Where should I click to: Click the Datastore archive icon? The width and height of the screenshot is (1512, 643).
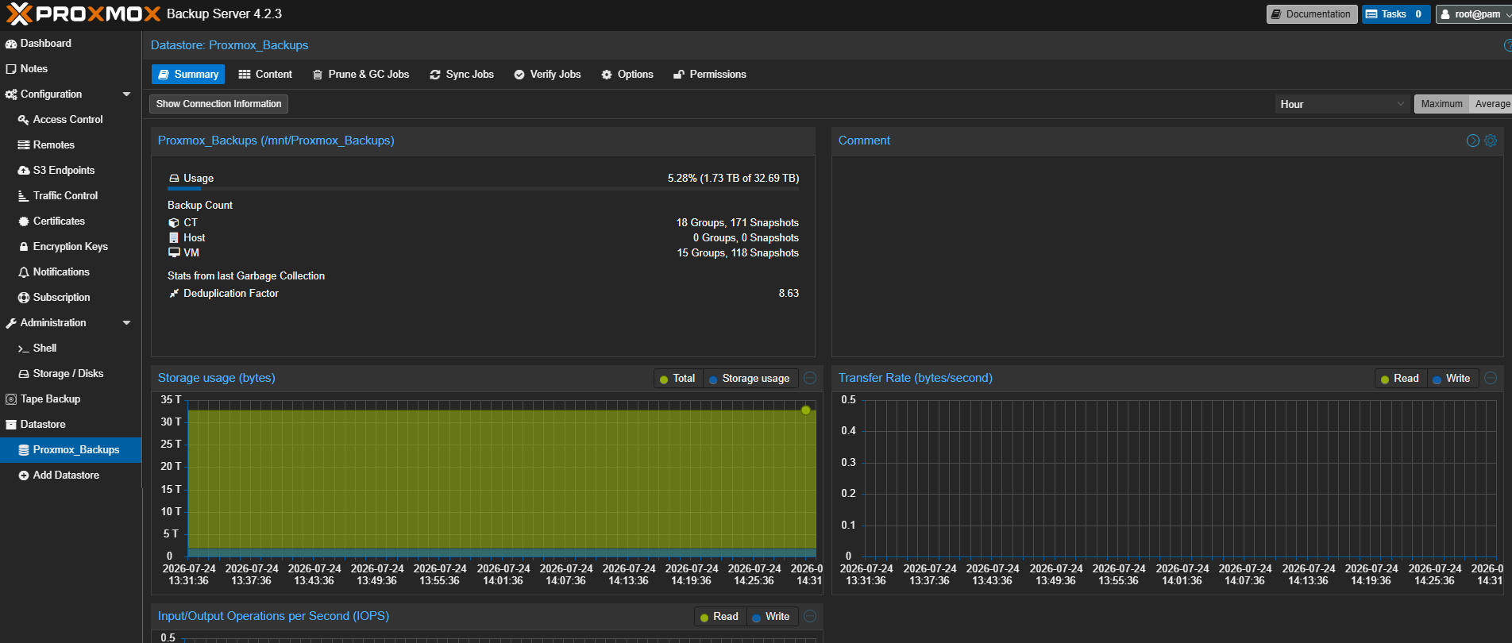[11, 425]
